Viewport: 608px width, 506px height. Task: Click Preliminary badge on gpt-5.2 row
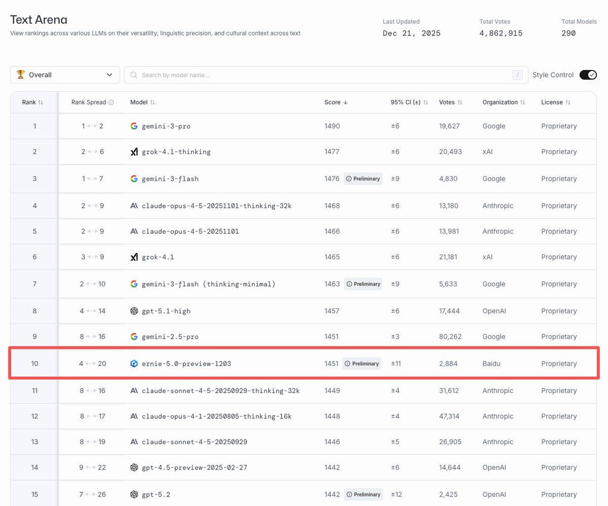point(363,494)
